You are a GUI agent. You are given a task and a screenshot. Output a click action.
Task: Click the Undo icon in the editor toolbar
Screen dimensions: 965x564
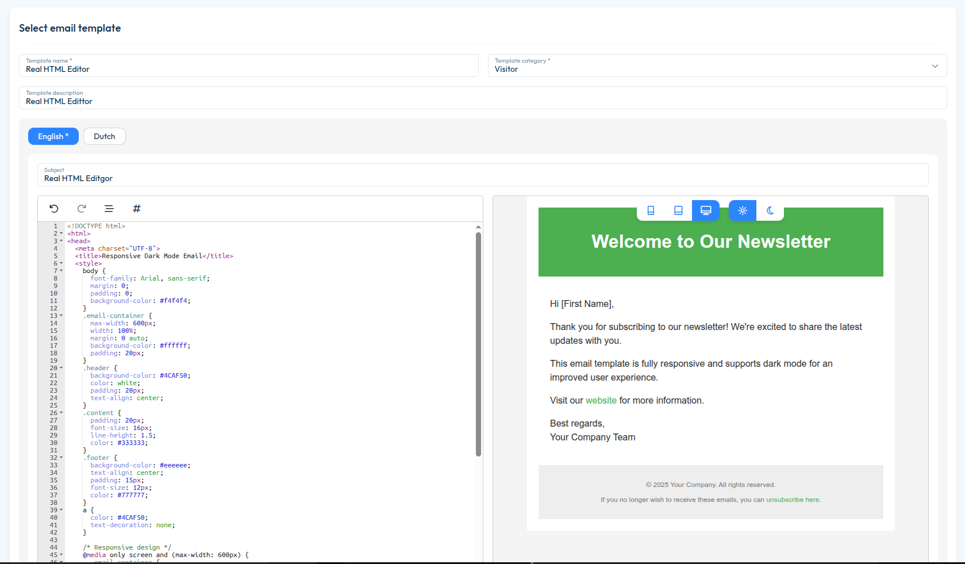pyautogui.click(x=53, y=209)
